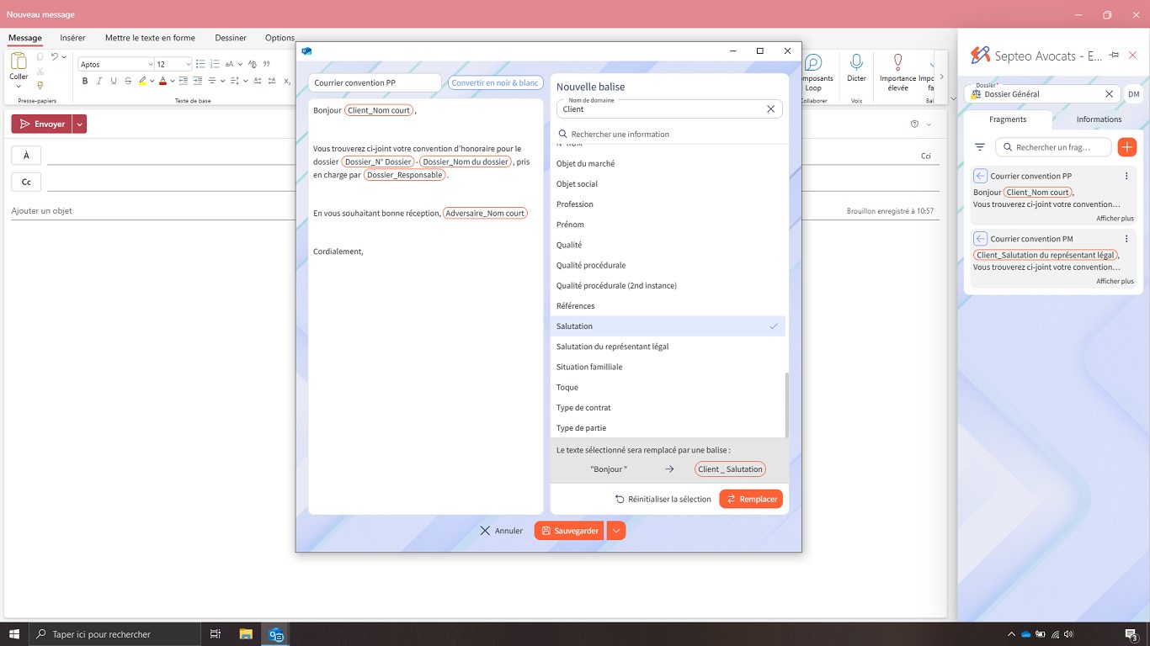Open the fragments filter icon in Septeo panel
This screenshot has height=646, width=1150.
(x=980, y=147)
